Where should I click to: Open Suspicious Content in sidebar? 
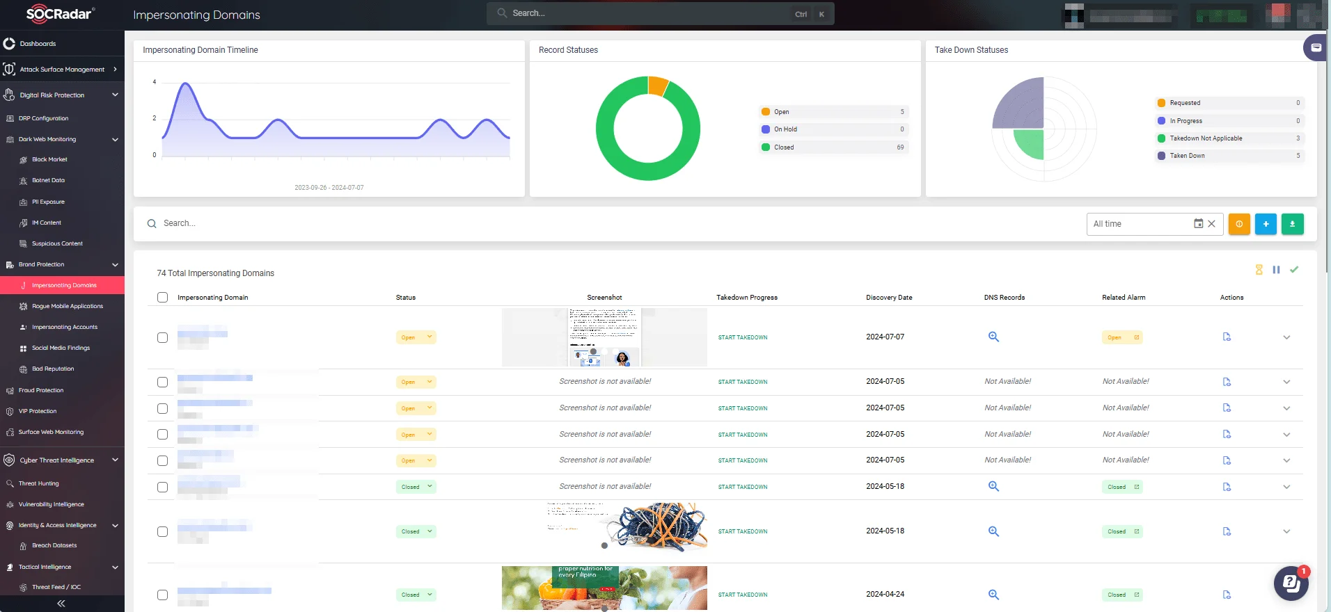[57, 243]
